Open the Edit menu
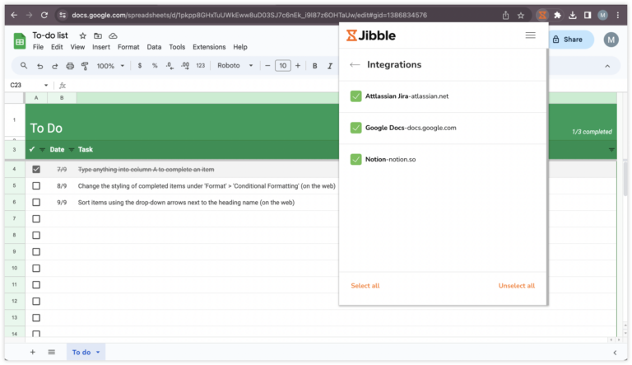This screenshot has width=632, height=365. click(x=57, y=47)
